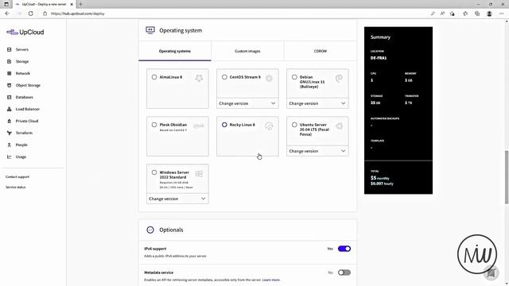
Task: Open the Service status link
Action: pyautogui.click(x=15, y=187)
